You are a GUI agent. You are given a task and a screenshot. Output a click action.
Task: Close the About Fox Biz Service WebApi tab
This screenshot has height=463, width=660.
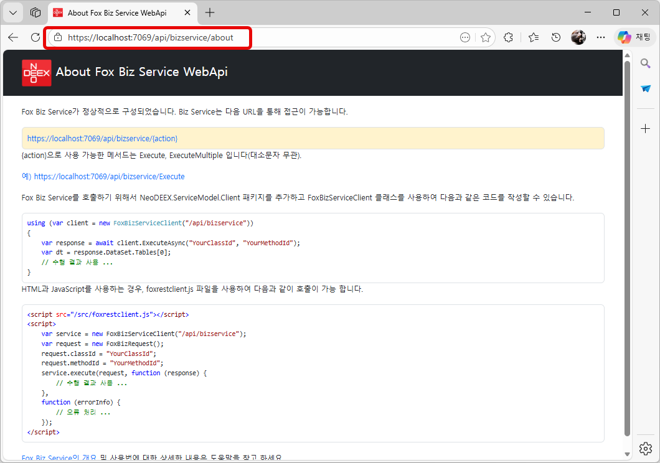click(187, 12)
